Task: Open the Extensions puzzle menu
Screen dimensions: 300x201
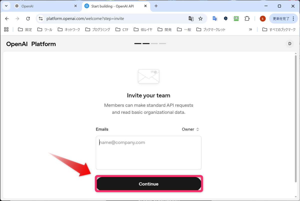Action: point(247,18)
